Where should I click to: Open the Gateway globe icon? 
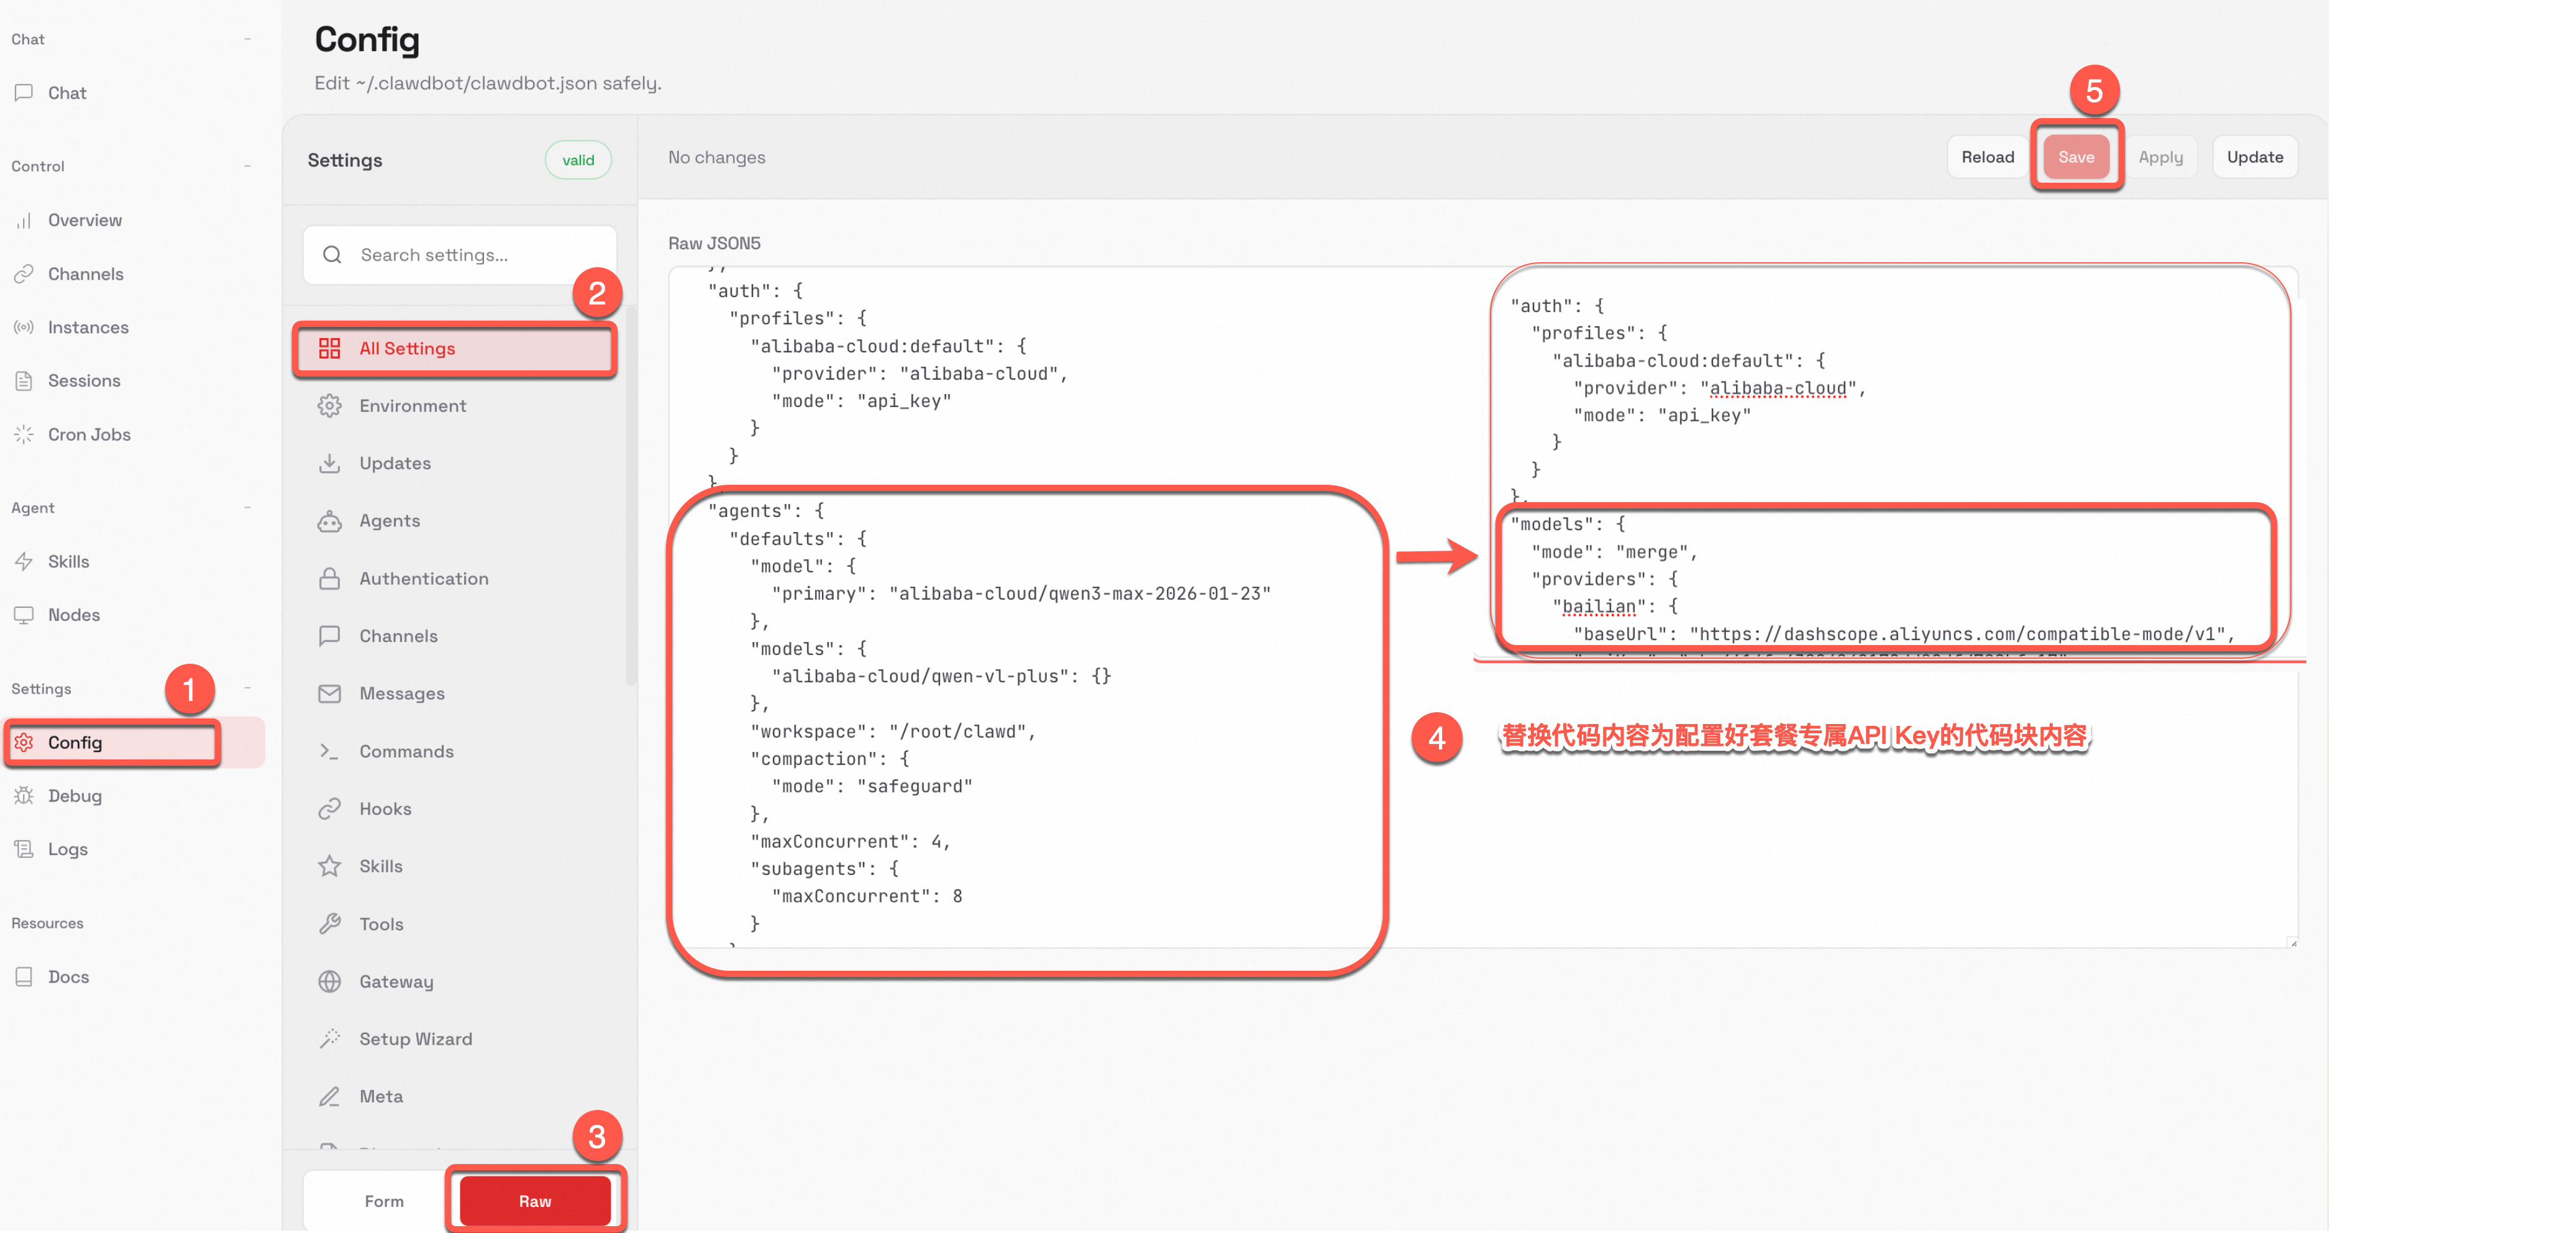[x=329, y=982]
